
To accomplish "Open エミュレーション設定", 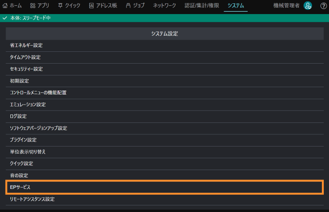I will [x=28, y=104].
